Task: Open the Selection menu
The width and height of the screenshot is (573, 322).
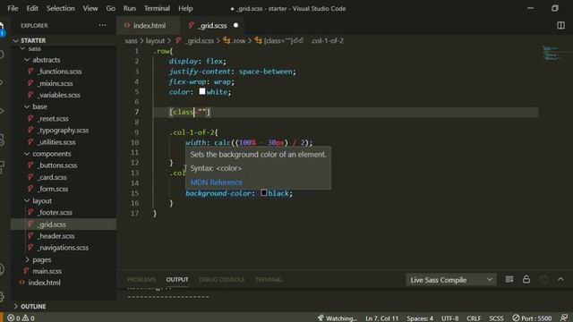Action: click(60, 8)
